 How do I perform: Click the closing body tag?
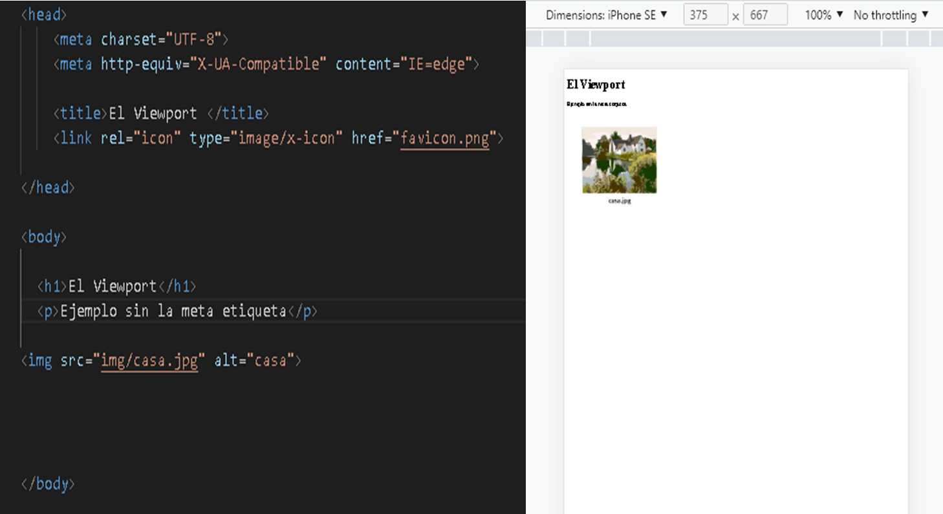tap(48, 484)
